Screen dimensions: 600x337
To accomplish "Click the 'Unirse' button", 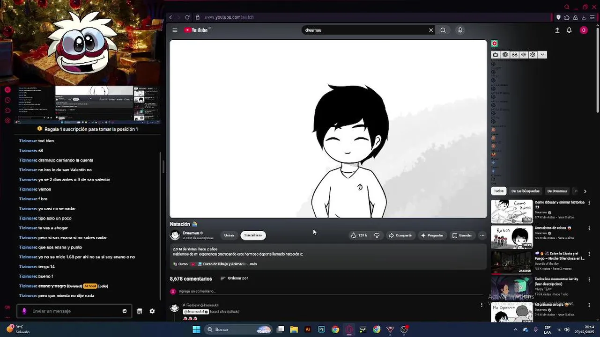I will (230, 235).
